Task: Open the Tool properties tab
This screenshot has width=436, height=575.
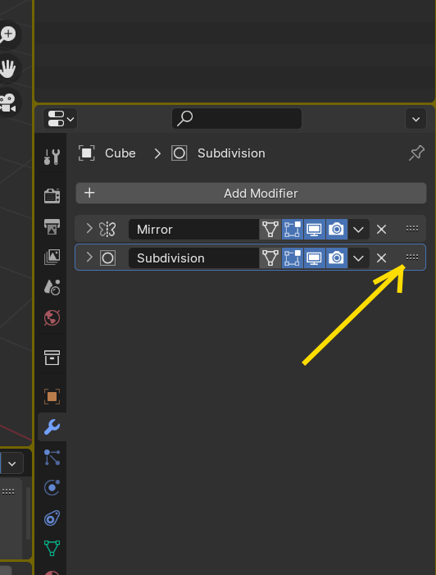Action: coord(52,157)
